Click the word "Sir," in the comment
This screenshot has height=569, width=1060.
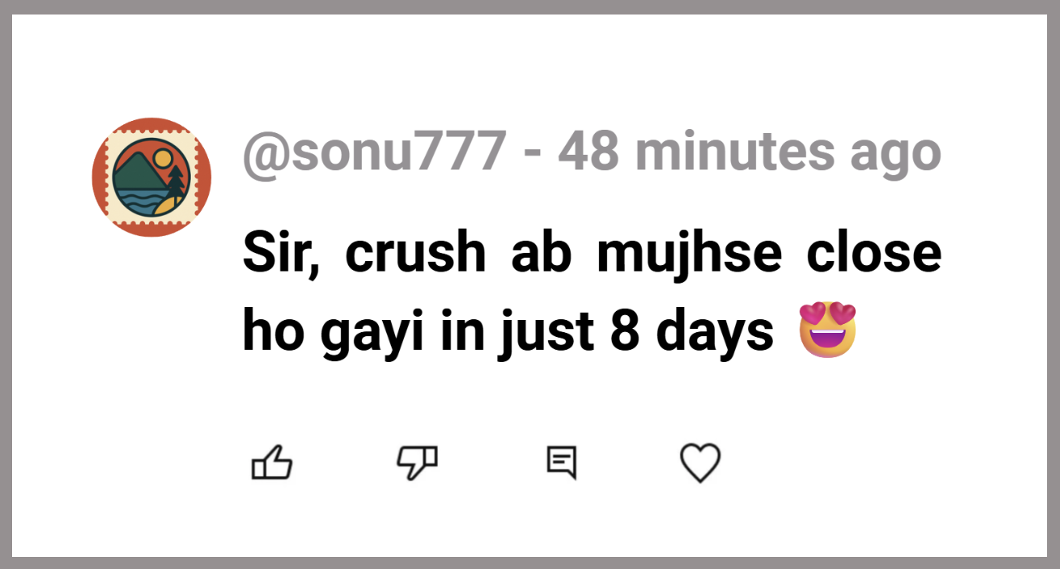(281, 253)
